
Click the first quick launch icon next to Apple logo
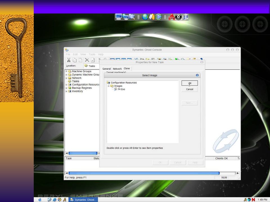pos(49,199)
